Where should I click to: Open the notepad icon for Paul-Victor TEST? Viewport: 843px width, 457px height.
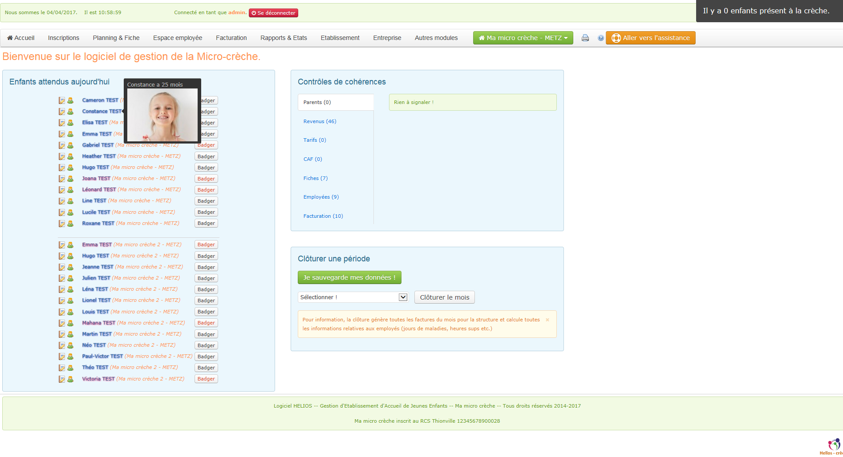coord(62,357)
